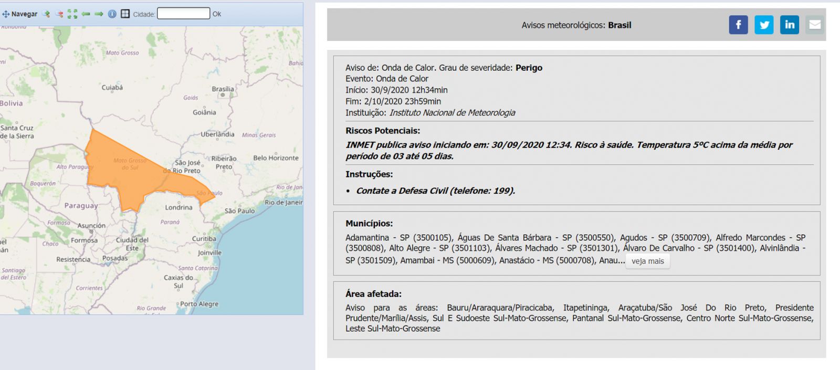The width and height of the screenshot is (840, 370).
Task: Click the blue info icon
Action: (x=112, y=14)
